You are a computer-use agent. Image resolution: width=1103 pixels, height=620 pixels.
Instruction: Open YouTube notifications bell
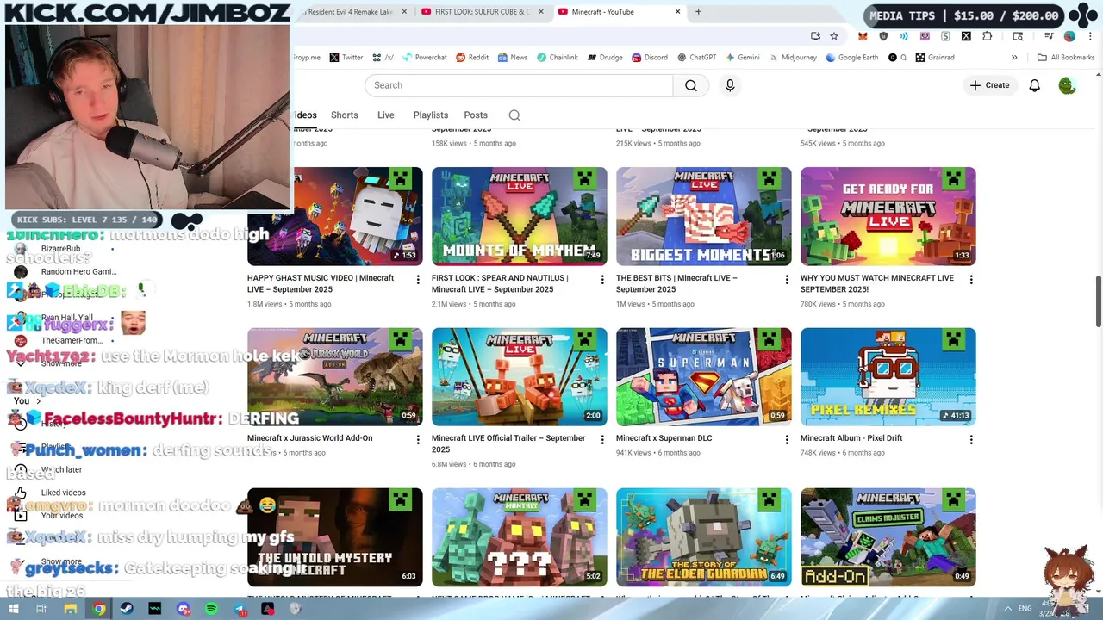[x=1034, y=85]
